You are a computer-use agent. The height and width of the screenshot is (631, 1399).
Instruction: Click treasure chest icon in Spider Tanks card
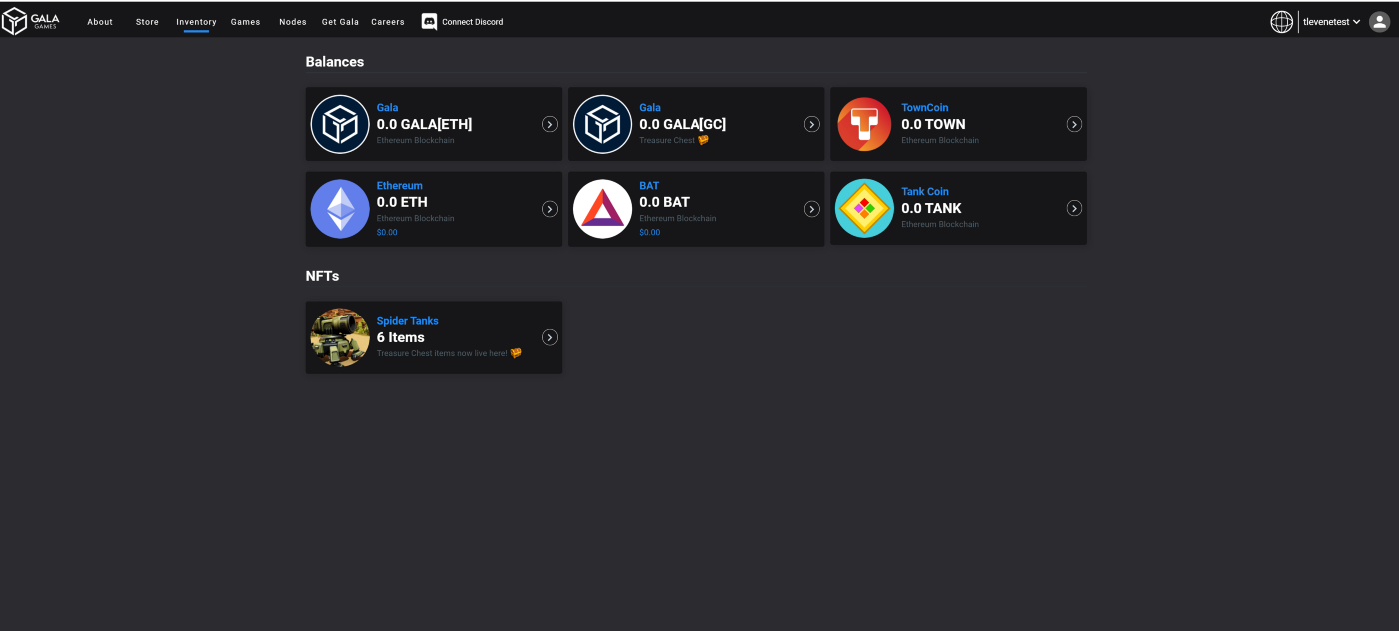[516, 353]
